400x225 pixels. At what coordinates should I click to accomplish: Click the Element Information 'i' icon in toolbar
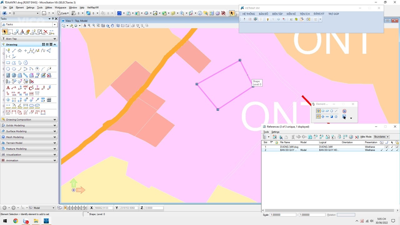tap(200, 13)
